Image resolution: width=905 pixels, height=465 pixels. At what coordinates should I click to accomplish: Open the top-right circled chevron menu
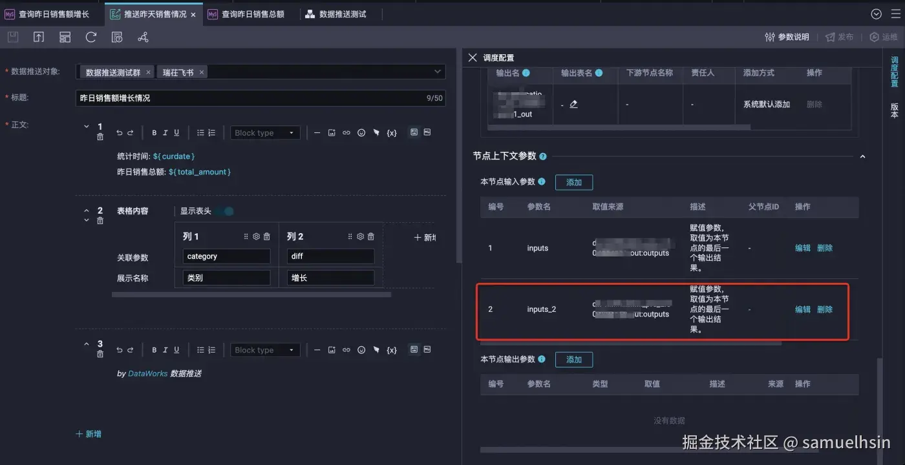click(x=876, y=14)
